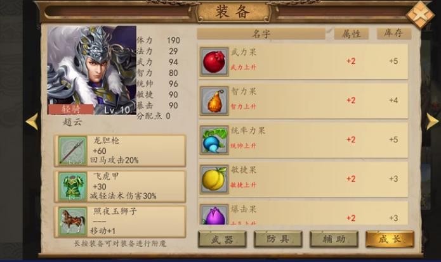Select the yellow 敏捷果 peach icon
The height and width of the screenshot is (262, 441).
click(214, 180)
